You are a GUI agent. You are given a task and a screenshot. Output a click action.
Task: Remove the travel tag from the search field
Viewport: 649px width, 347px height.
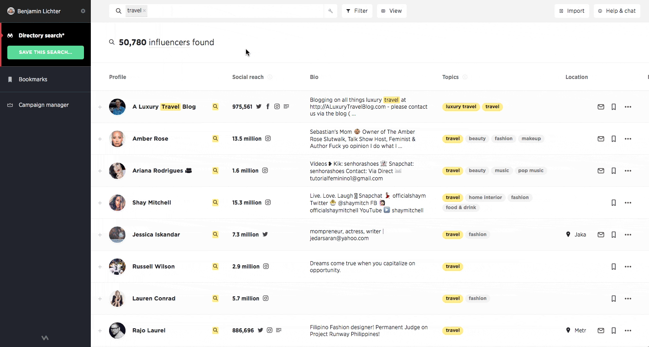143,10
